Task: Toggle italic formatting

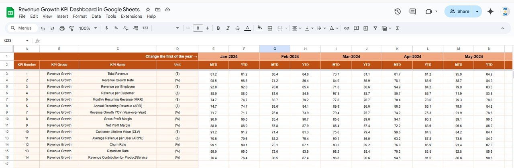Action: click(228, 28)
